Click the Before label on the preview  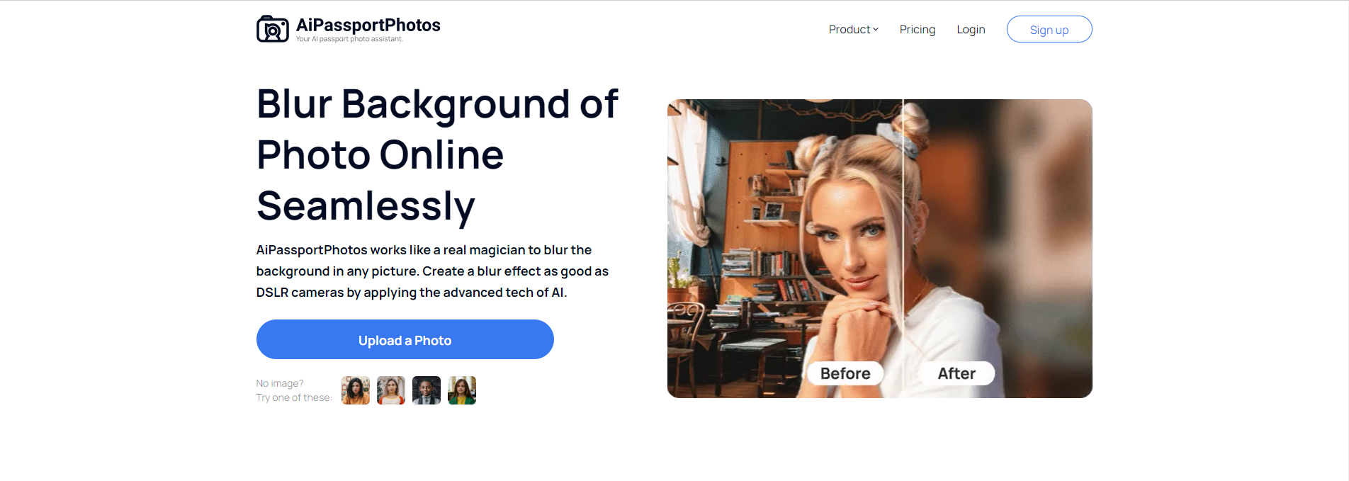pyautogui.click(x=845, y=373)
